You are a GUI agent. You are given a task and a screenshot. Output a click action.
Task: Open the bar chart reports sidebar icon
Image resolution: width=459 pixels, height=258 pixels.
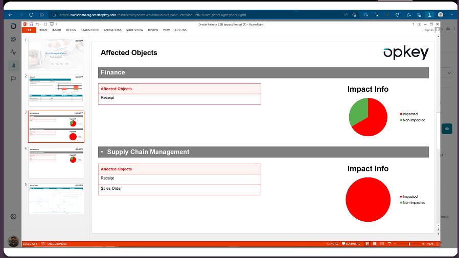(x=13, y=65)
